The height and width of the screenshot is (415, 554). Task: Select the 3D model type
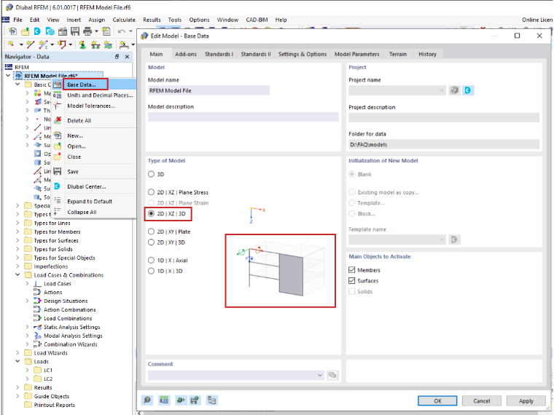(x=151, y=174)
